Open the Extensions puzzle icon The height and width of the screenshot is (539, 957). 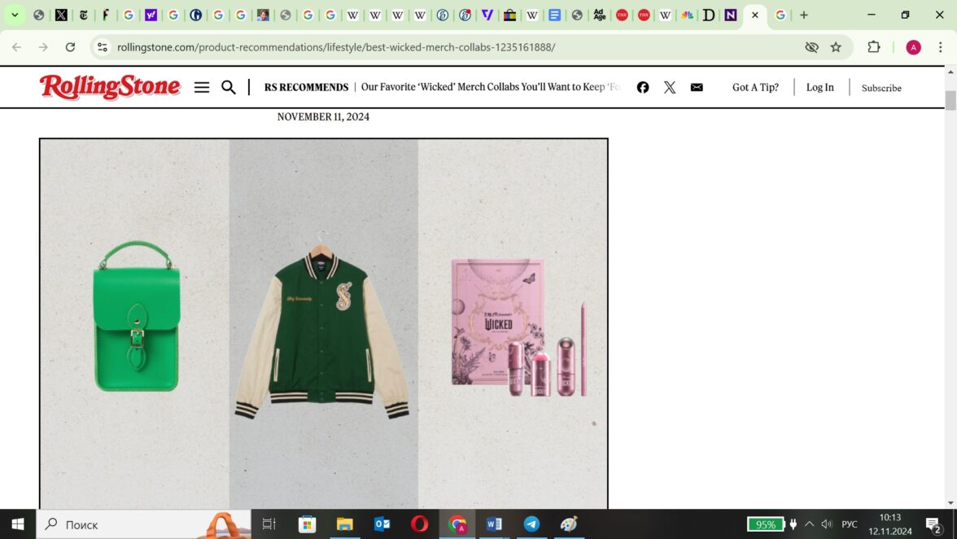coord(874,47)
